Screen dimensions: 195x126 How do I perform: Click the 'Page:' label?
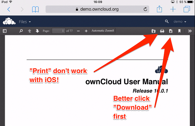pyautogui.click(x=46, y=31)
